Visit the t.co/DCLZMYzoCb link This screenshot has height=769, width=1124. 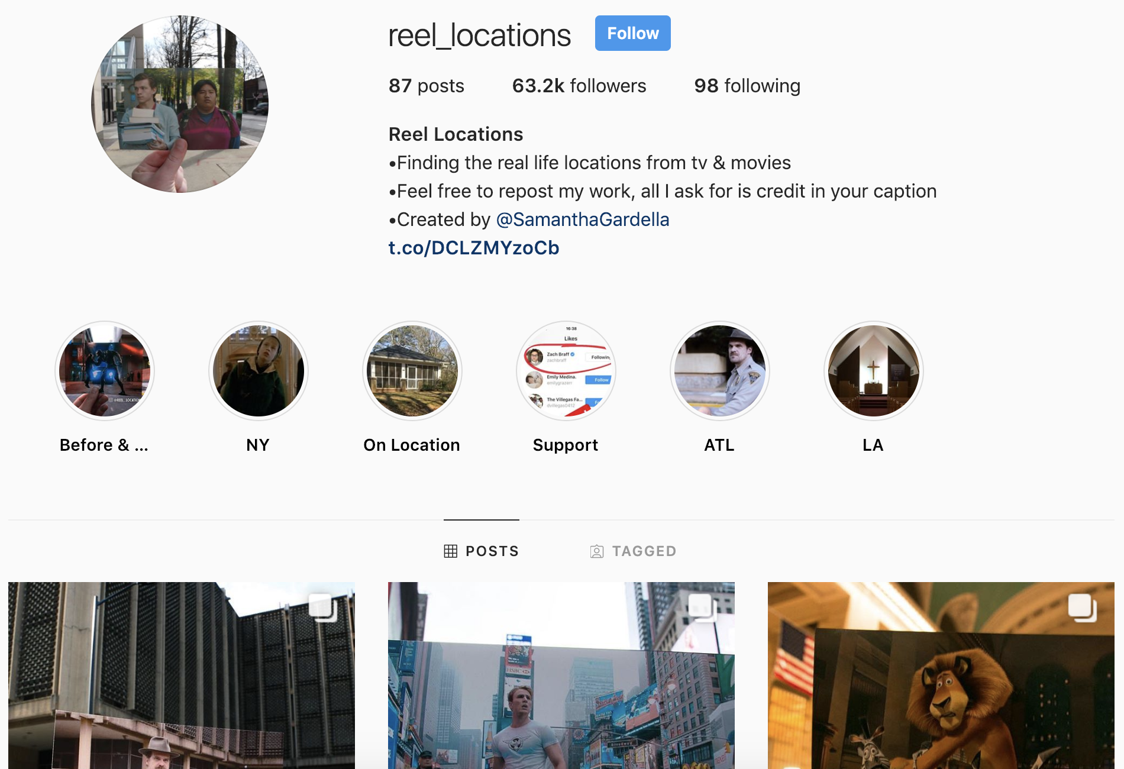[474, 248]
